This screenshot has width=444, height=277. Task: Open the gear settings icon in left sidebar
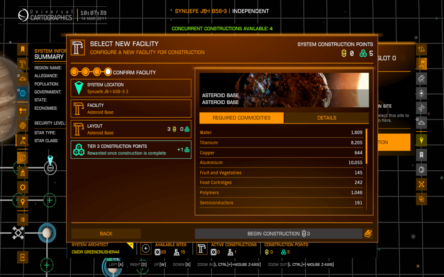(23, 187)
